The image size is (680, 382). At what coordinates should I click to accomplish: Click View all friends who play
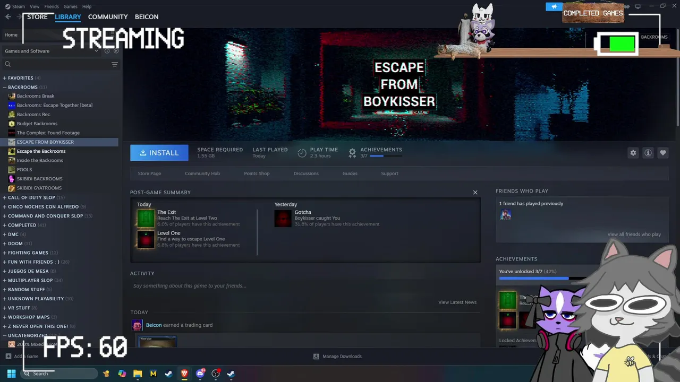click(x=634, y=235)
